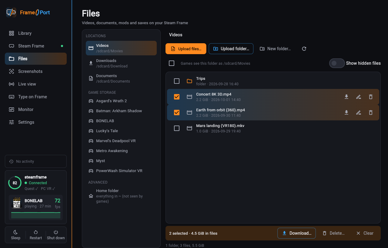388x248 pixels.
Task: Put the headset to Sleep
Action: [x=15, y=235]
